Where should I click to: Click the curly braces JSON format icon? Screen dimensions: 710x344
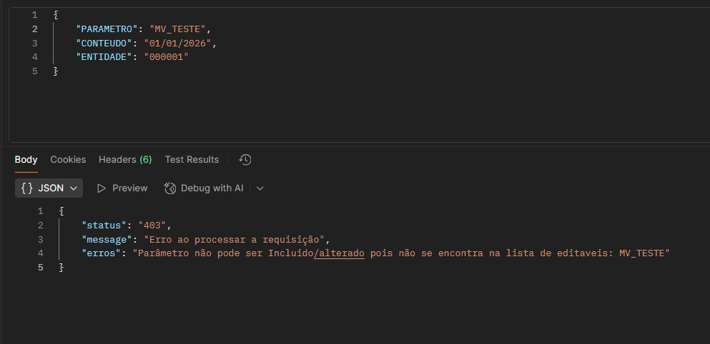[x=27, y=188]
